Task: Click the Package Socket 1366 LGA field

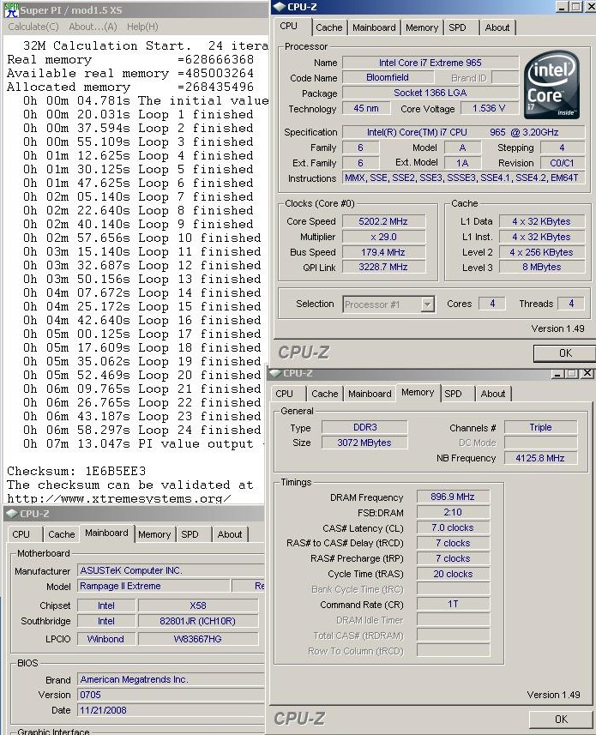Action: [430, 93]
